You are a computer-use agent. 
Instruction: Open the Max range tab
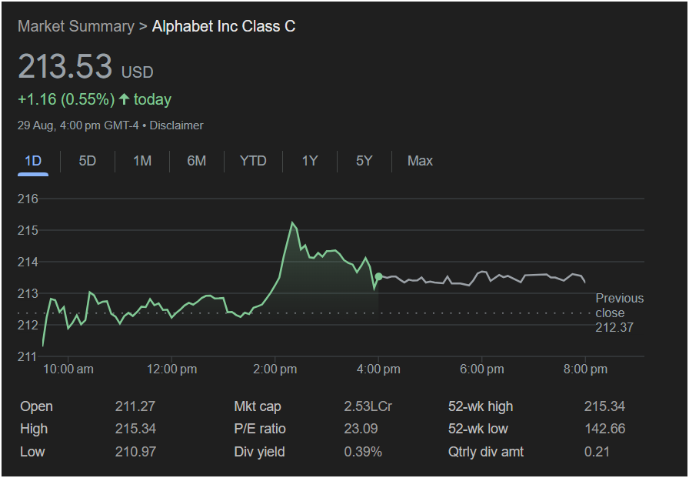point(420,161)
